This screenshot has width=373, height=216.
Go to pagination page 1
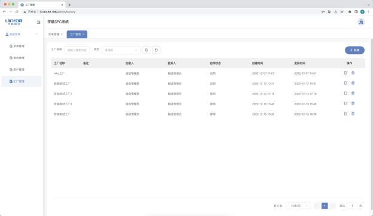(x=325, y=206)
